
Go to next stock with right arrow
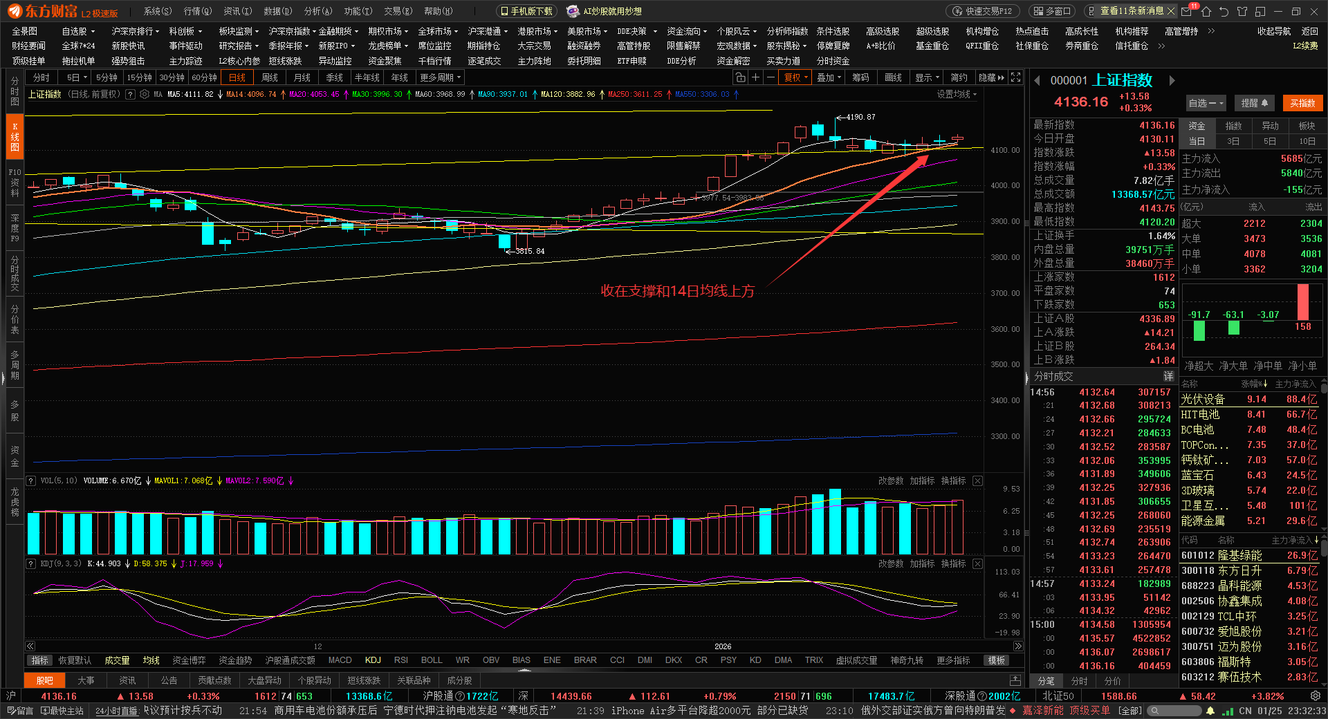coord(1172,81)
